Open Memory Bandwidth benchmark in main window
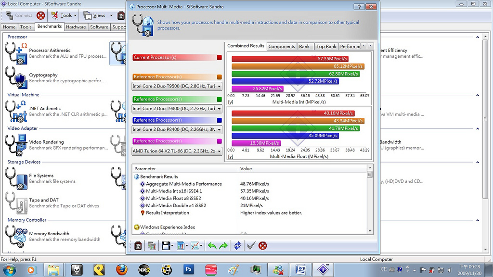The width and height of the screenshot is (493, 277). [53, 236]
